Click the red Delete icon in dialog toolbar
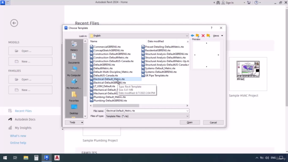 click(203, 36)
